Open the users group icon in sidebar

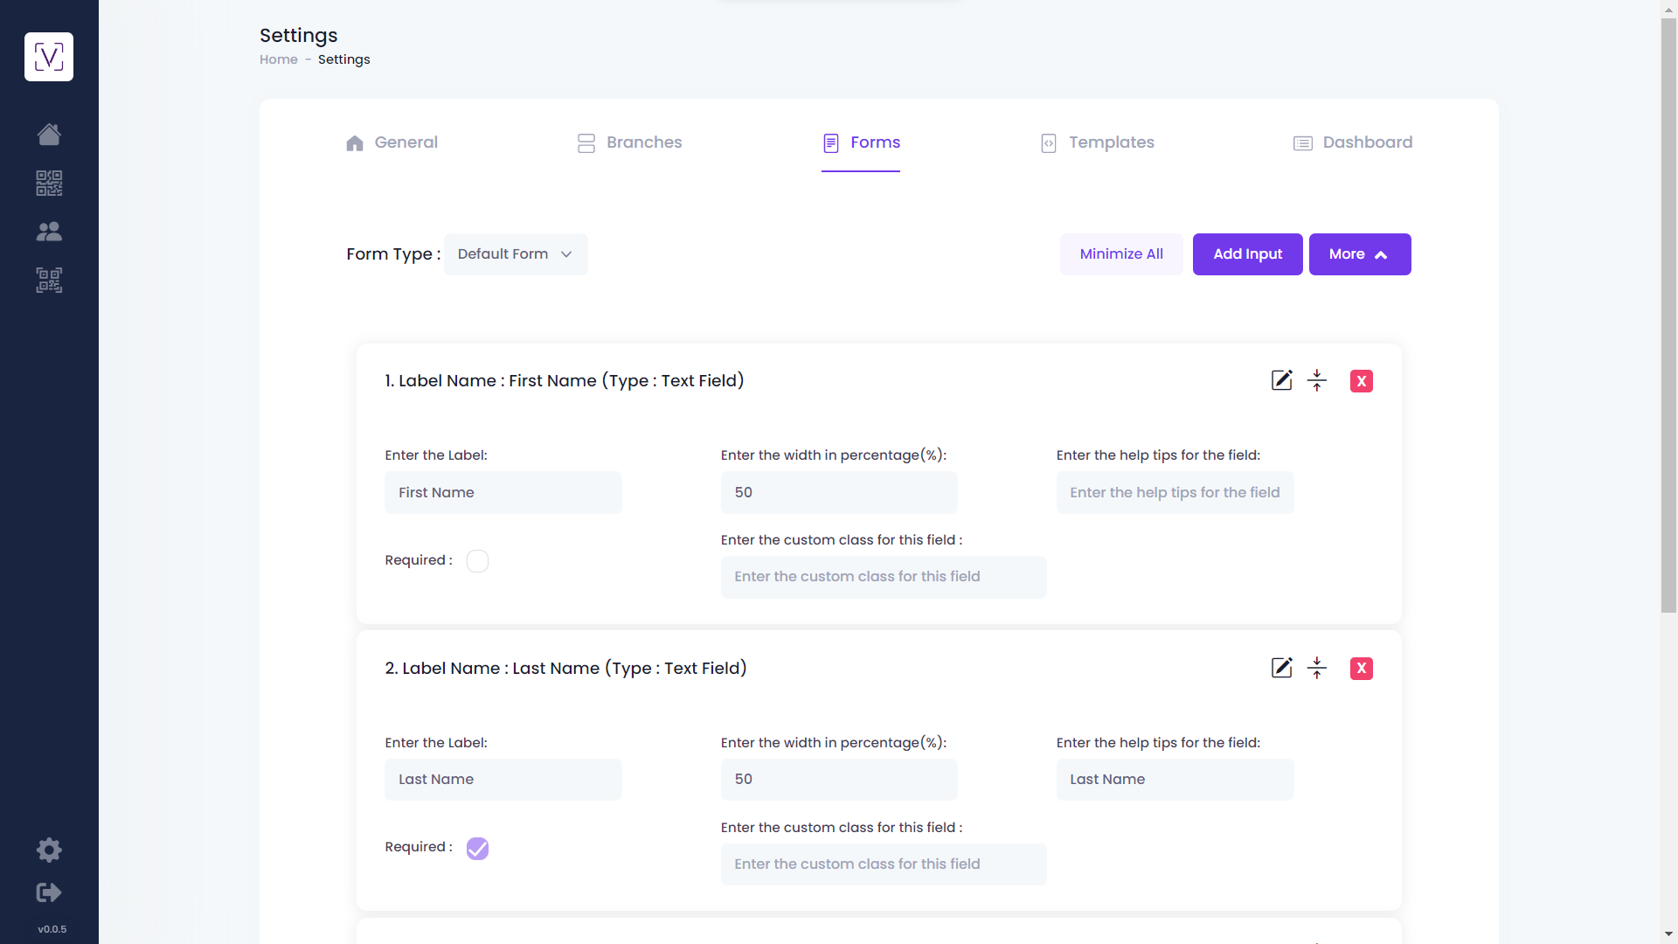click(49, 232)
